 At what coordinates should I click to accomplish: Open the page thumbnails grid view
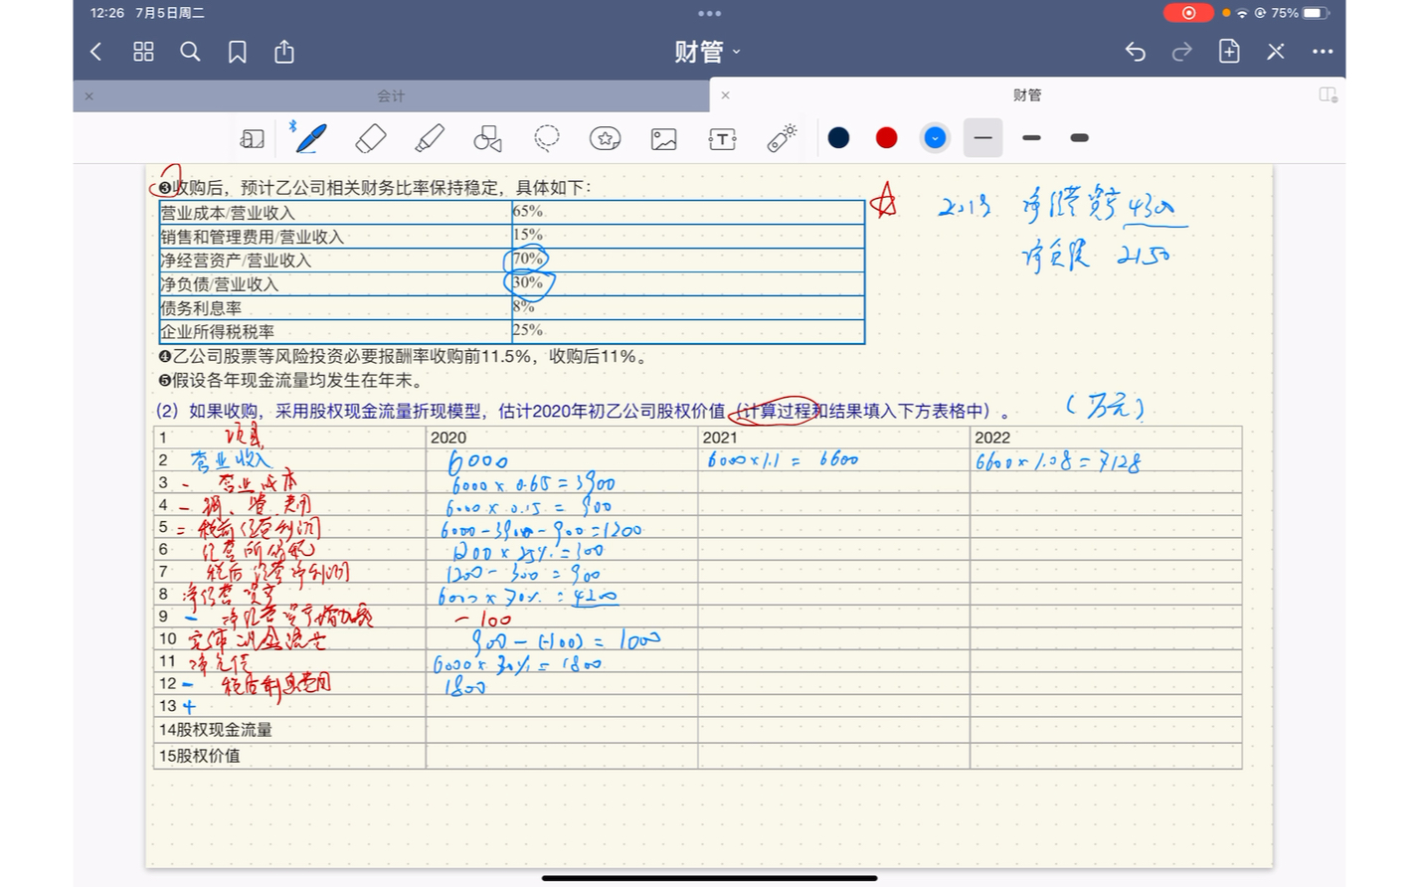pos(143,52)
